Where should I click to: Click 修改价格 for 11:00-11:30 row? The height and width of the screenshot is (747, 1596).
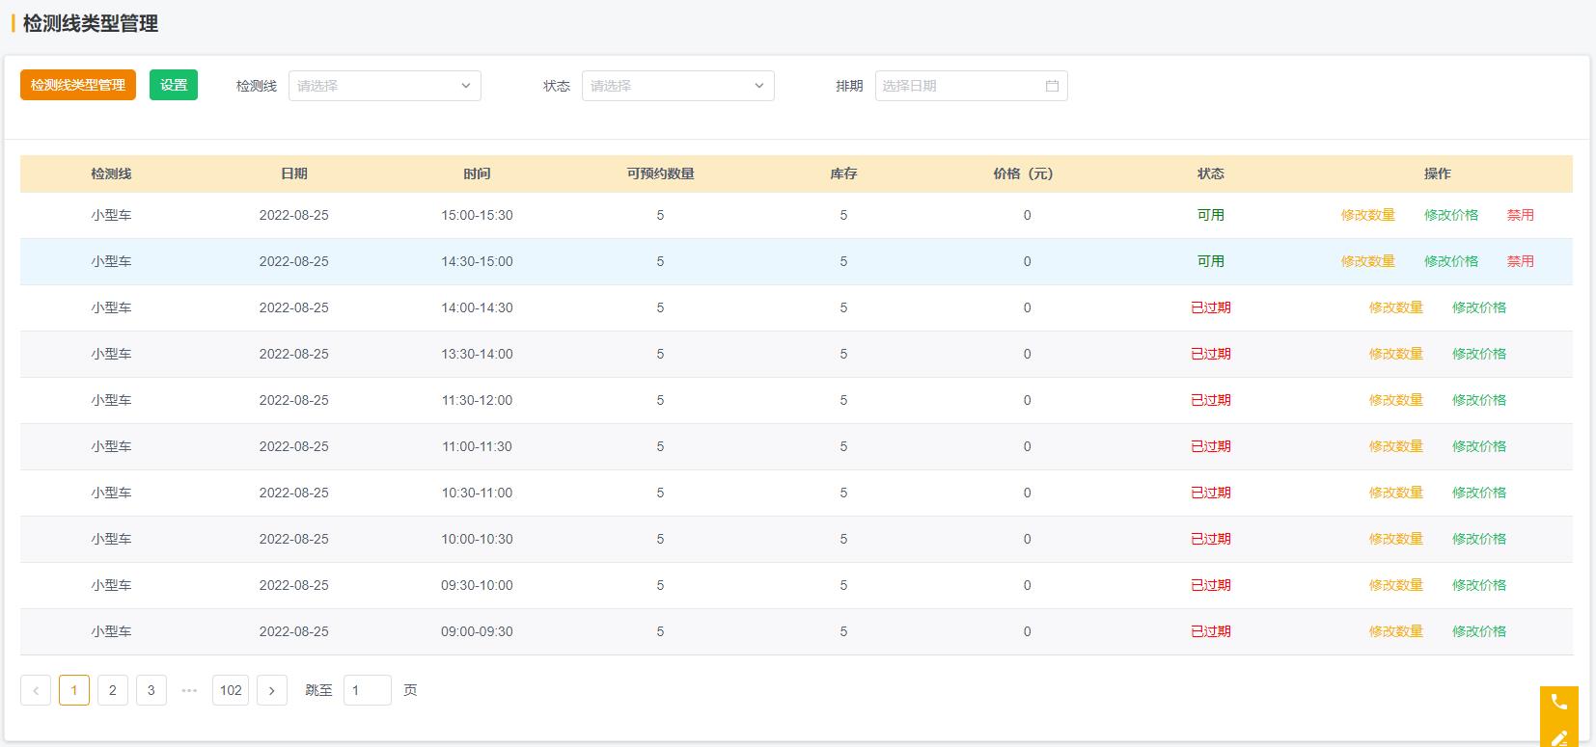pyautogui.click(x=1479, y=446)
